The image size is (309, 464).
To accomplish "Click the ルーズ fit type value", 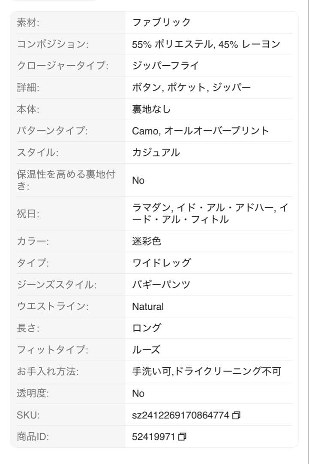I will coord(146,350).
